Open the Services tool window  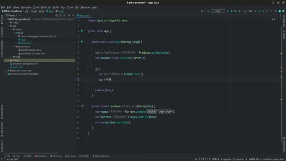[70, 156]
